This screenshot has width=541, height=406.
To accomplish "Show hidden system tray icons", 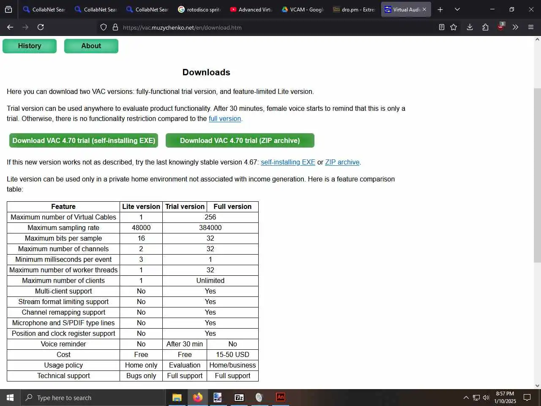I will pos(466,398).
